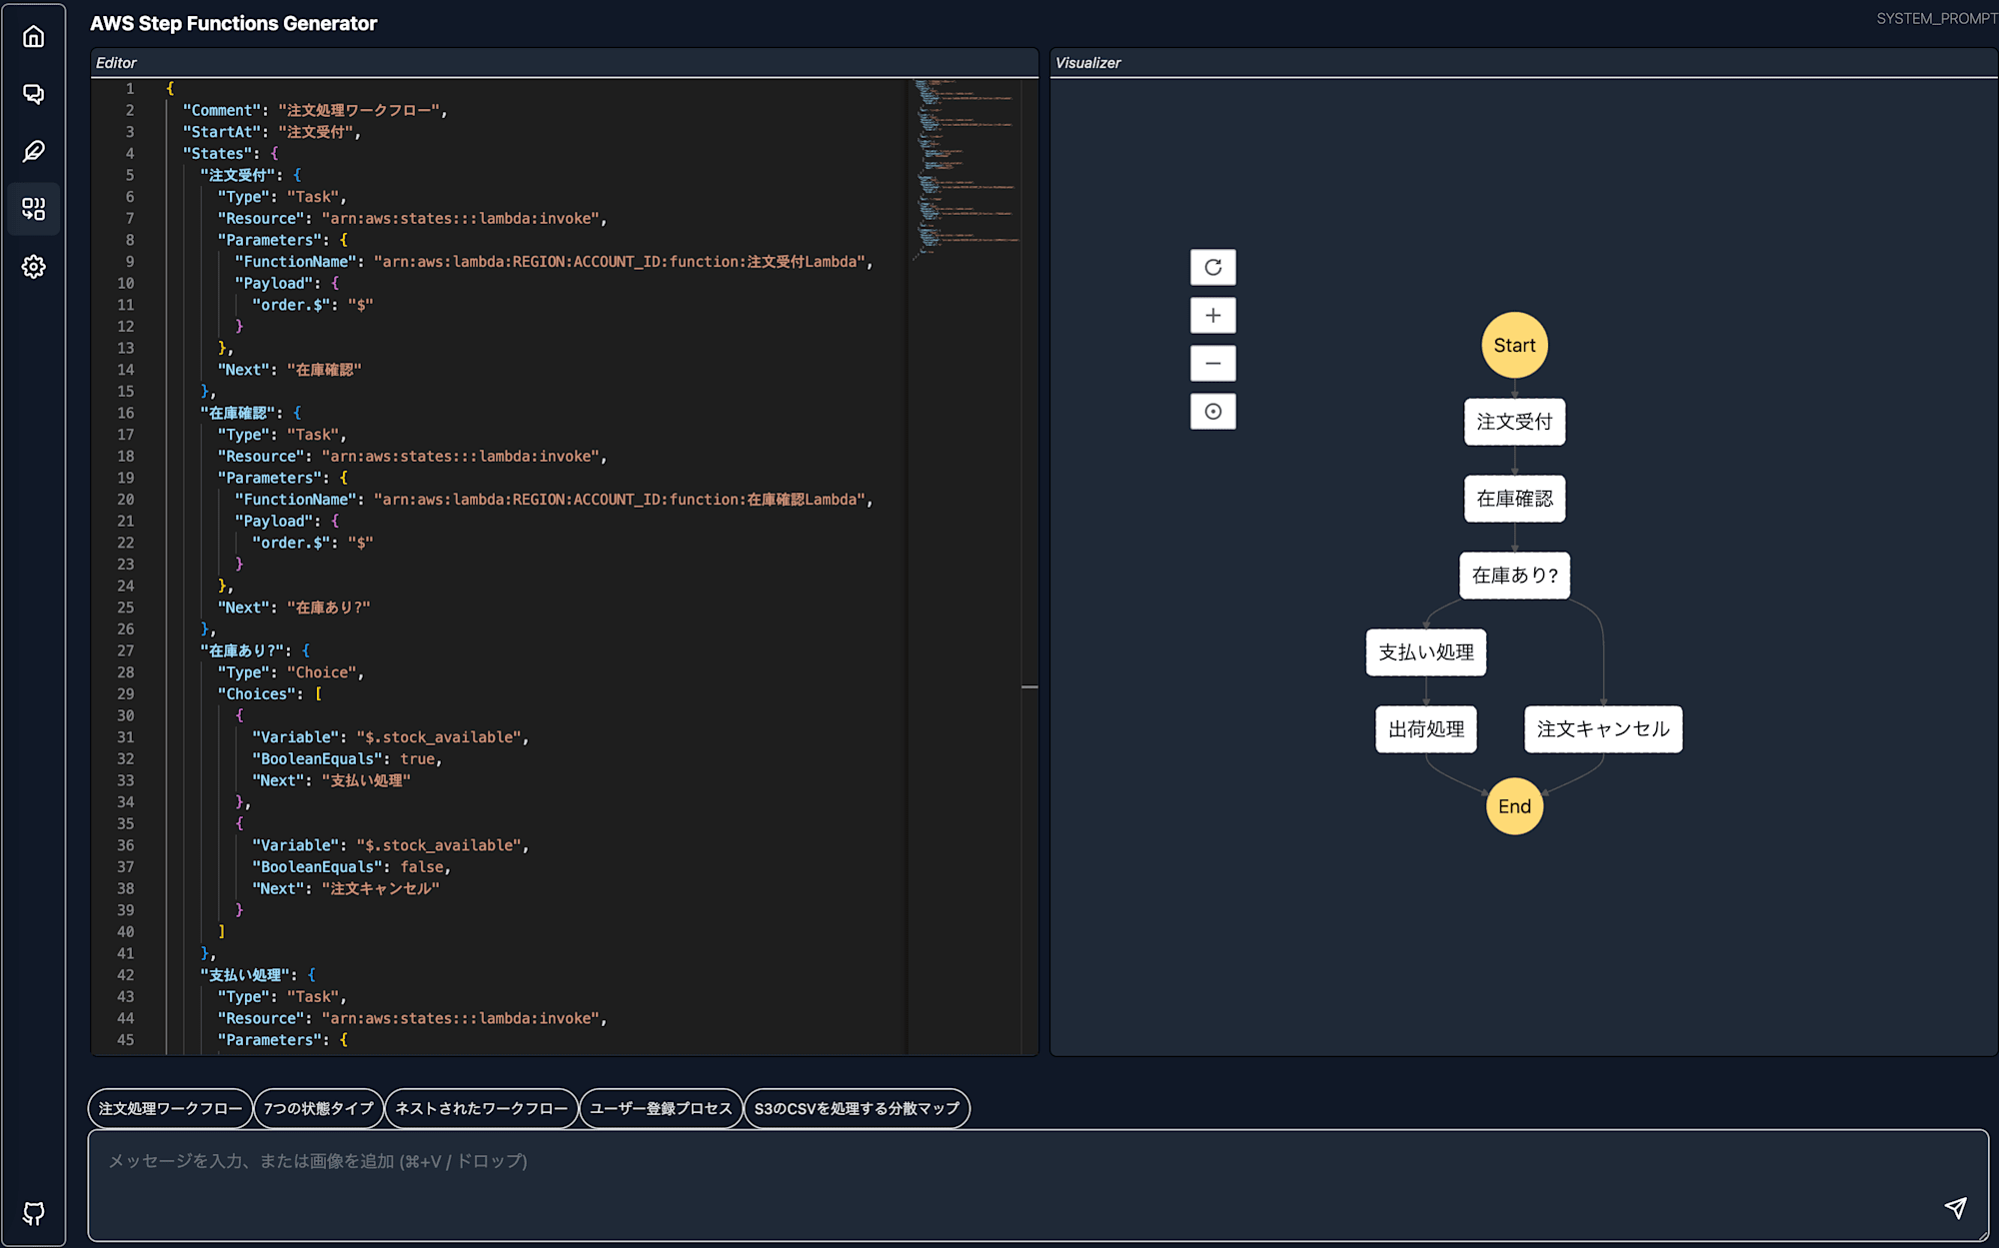
Task: Open the Home page icon in sidebar
Action: coord(34,37)
